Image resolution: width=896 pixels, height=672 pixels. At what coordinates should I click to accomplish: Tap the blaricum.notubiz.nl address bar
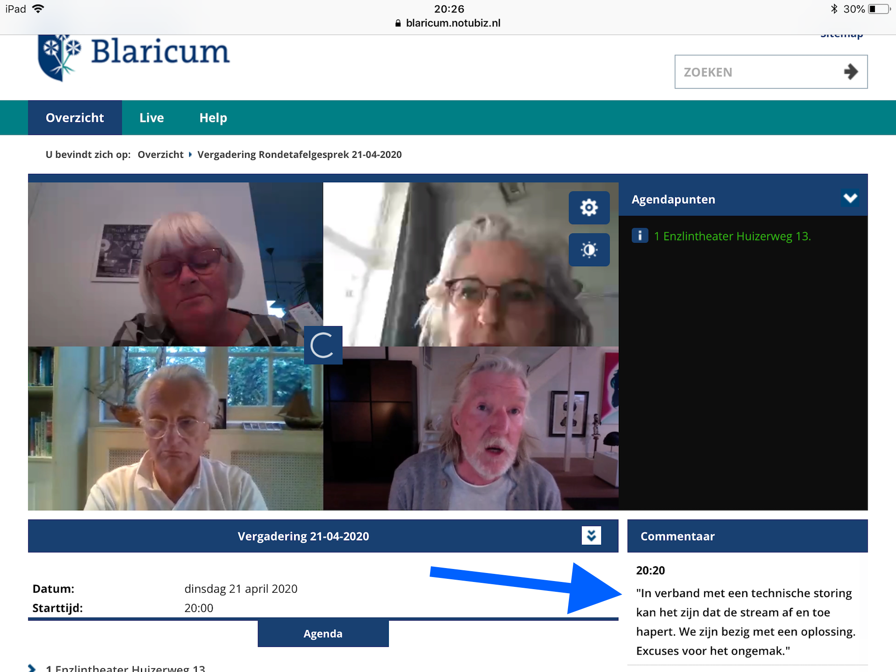coord(452,23)
